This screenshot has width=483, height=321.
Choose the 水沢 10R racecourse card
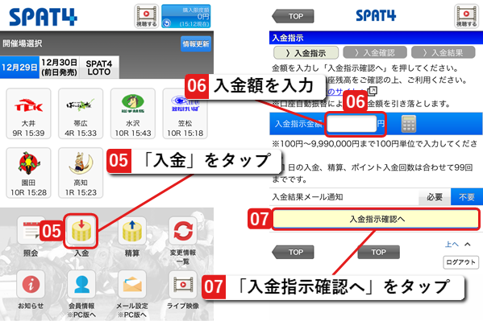pos(133,113)
